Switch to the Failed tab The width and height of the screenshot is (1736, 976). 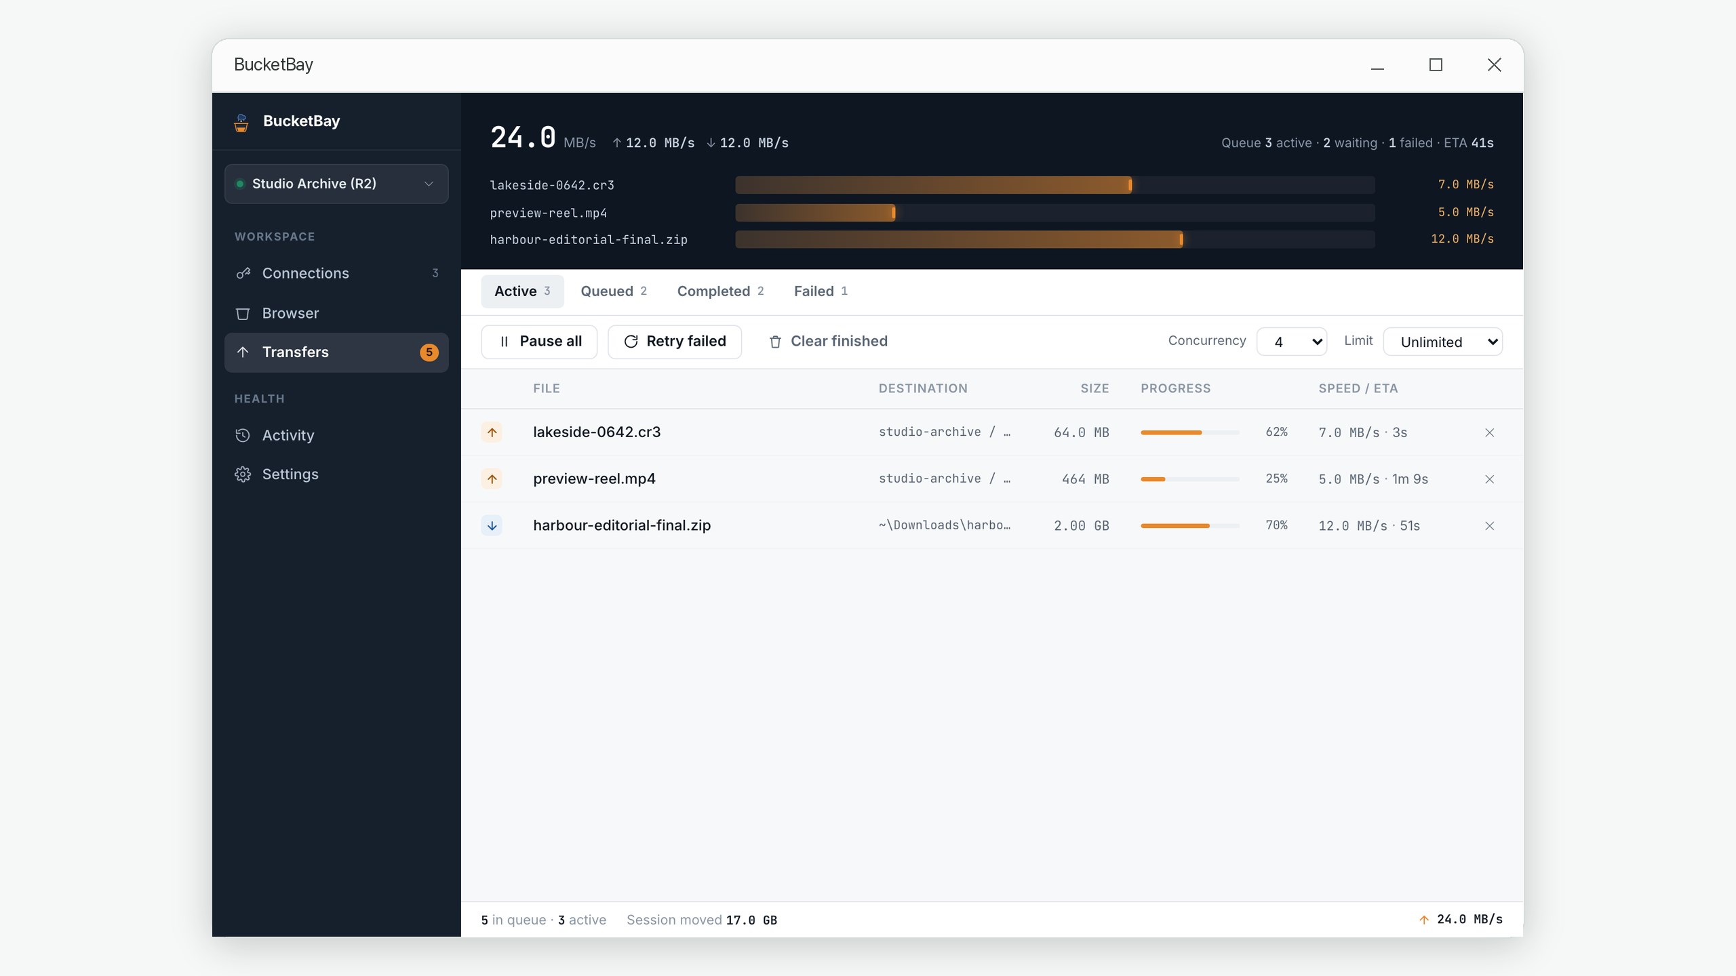[x=821, y=291]
